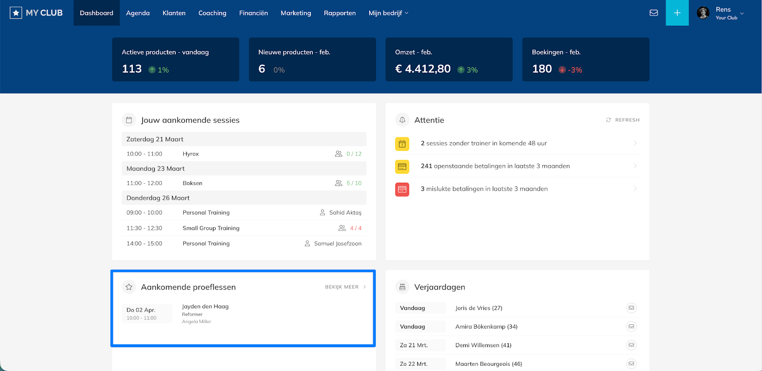The height and width of the screenshot is (371, 762).
Task: Send birthday email to Amira Bökenkamp
Action: coord(631,326)
